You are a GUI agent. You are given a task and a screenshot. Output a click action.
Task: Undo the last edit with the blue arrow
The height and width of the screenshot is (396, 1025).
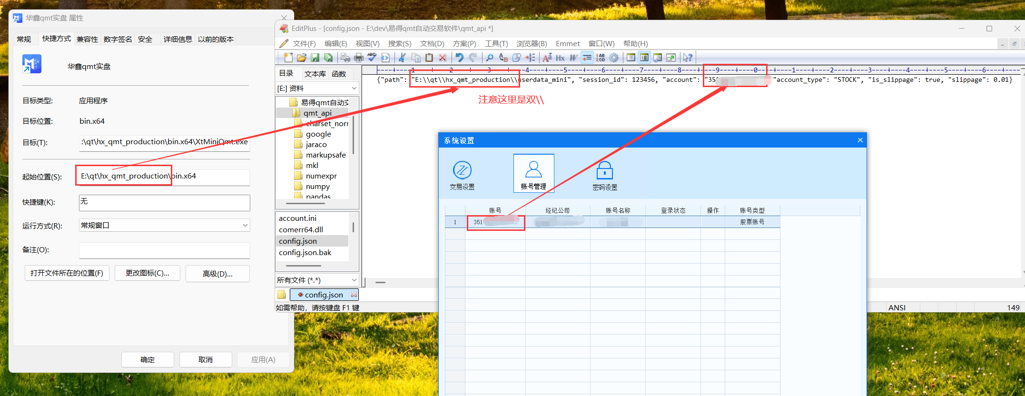click(459, 58)
